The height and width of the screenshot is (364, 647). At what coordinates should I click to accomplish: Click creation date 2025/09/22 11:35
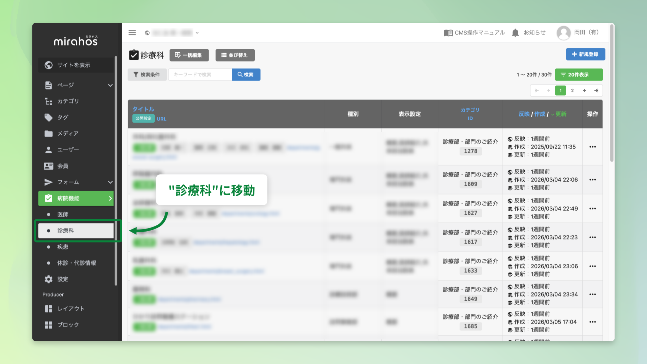[x=553, y=147]
